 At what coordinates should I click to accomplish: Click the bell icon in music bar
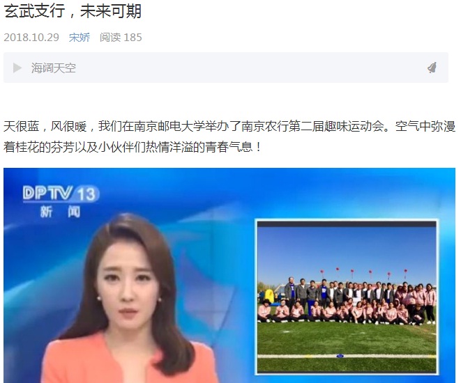click(432, 68)
